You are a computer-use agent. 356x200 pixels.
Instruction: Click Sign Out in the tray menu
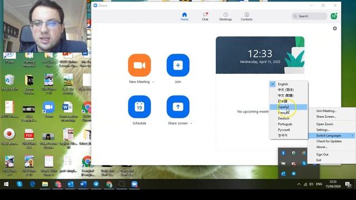(x=332, y=154)
